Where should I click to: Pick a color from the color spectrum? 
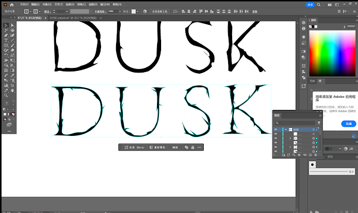[333, 53]
